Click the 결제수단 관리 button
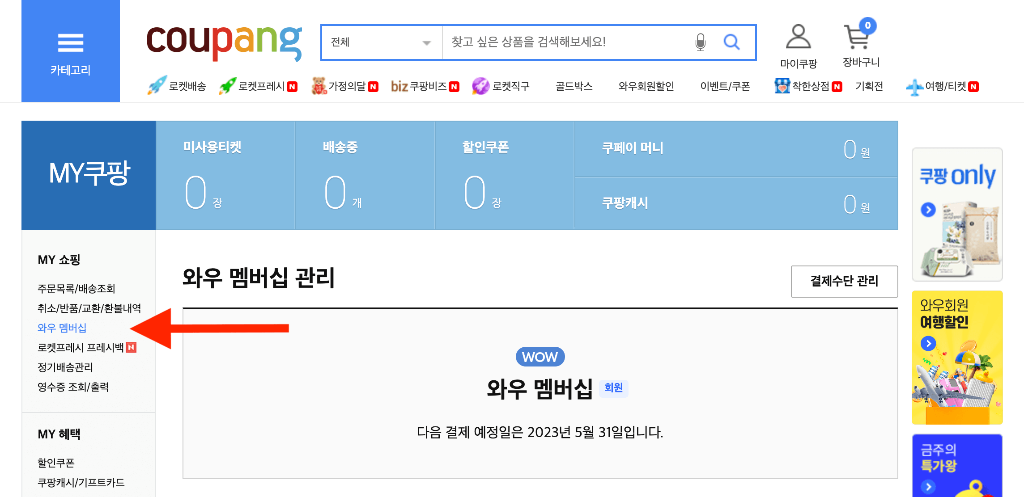The image size is (1024, 497). (x=844, y=282)
